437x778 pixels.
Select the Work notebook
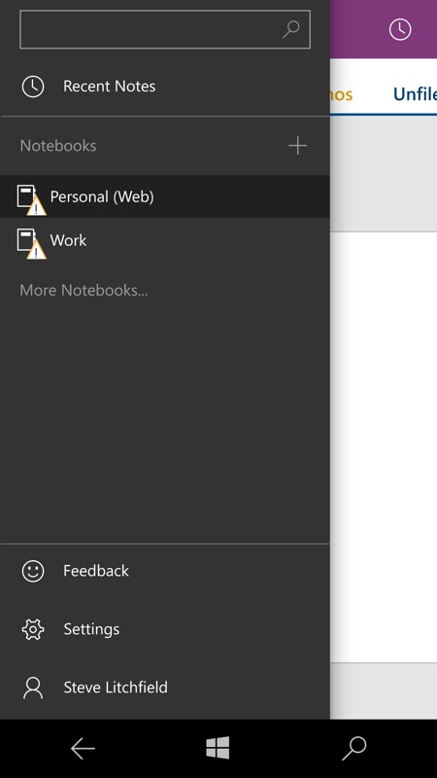point(164,240)
